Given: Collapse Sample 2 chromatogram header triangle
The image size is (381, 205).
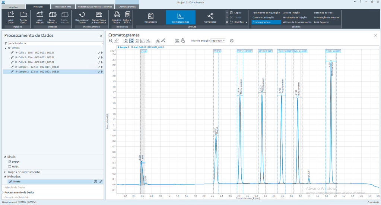Looking at the screenshot, I should pyautogui.click(x=118, y=47).
